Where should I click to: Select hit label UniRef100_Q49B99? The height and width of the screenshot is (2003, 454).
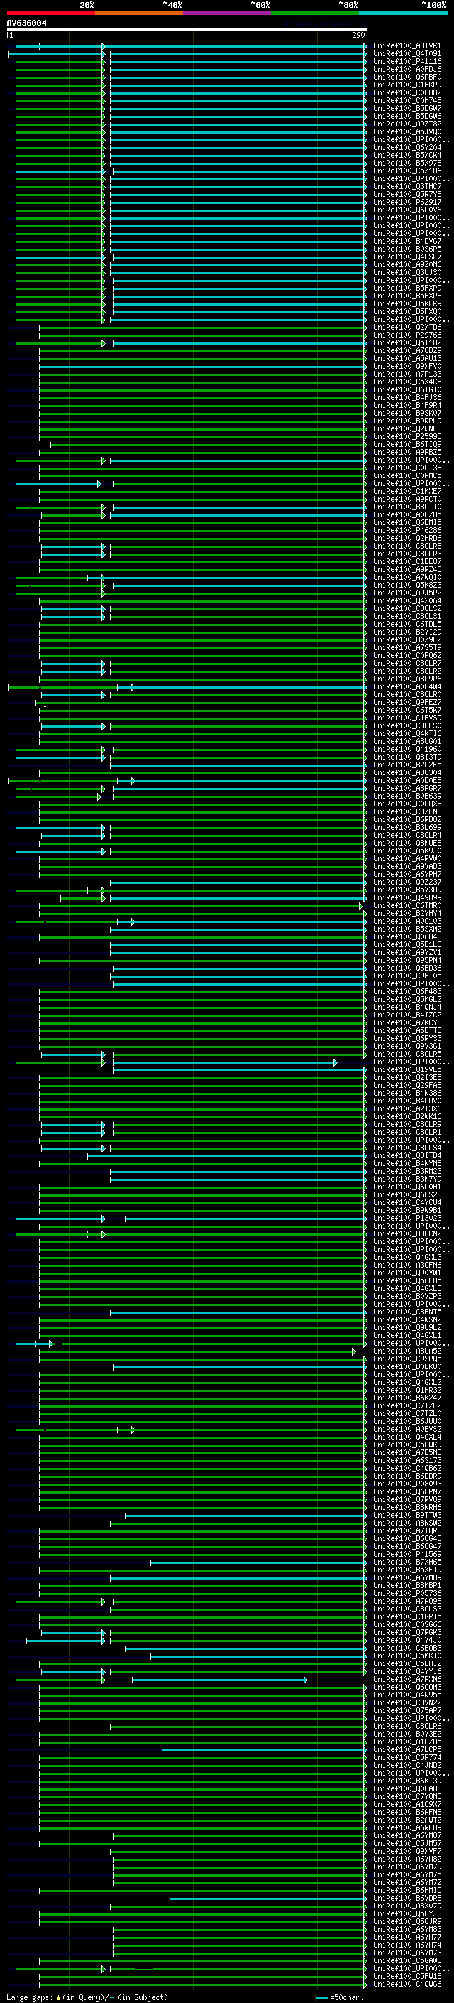coord(407,899)
